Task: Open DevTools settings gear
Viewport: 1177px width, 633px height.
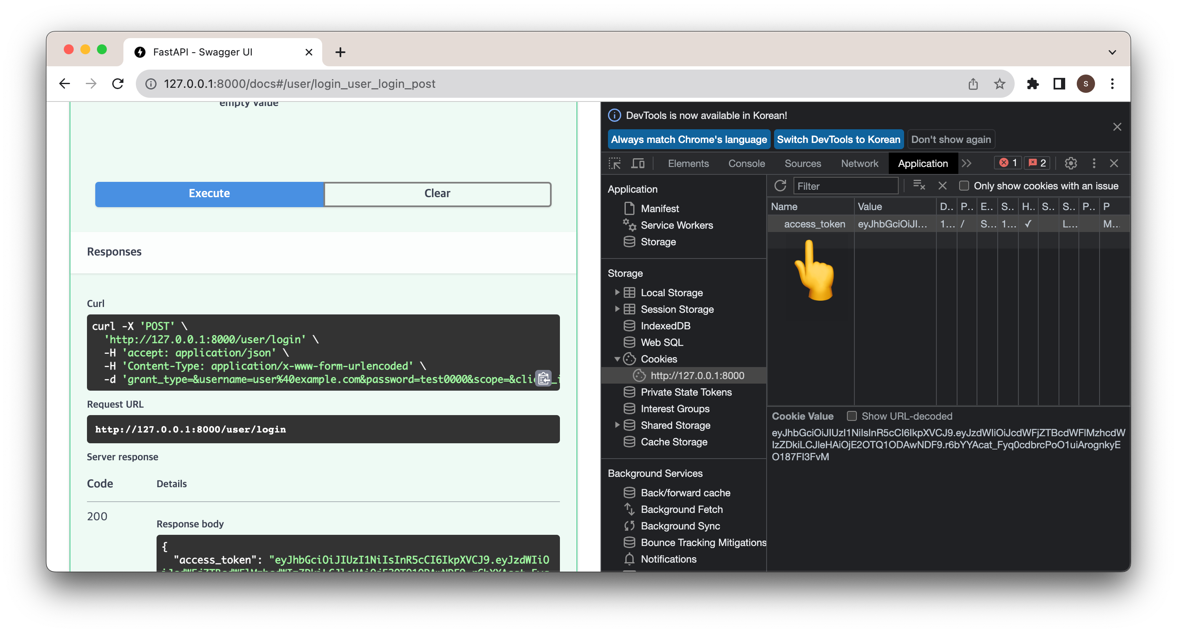Action: pyautogui.click(x=1071, y=163)
